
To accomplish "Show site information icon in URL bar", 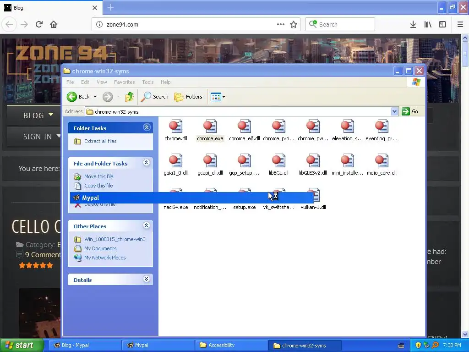I will point(99,24).
